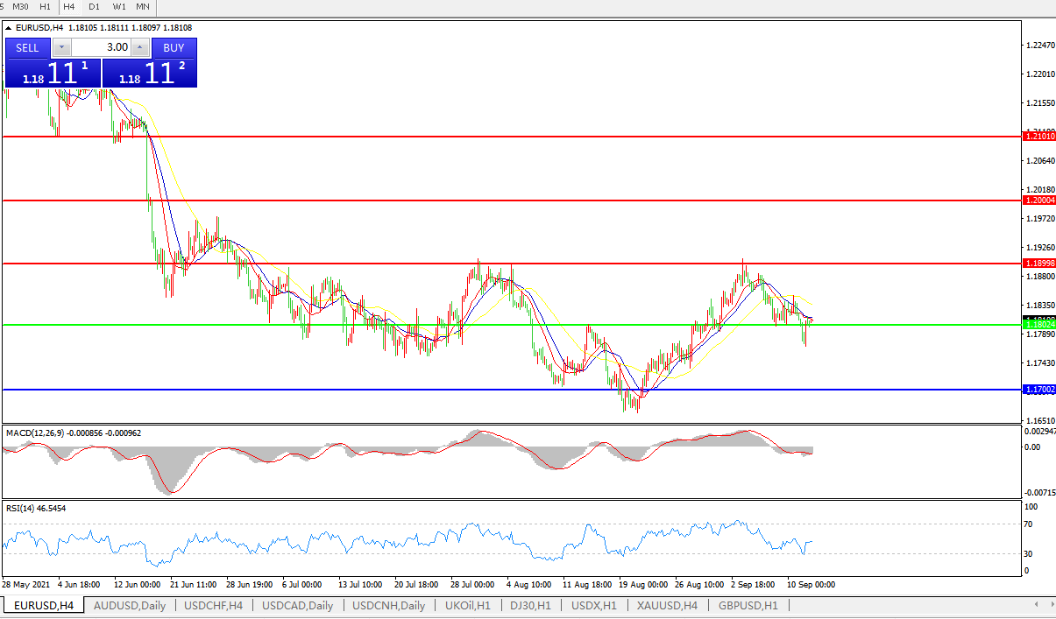Open the XAUUSD,H4 chart tab
Screen dimensions: 1056x619
667,605
